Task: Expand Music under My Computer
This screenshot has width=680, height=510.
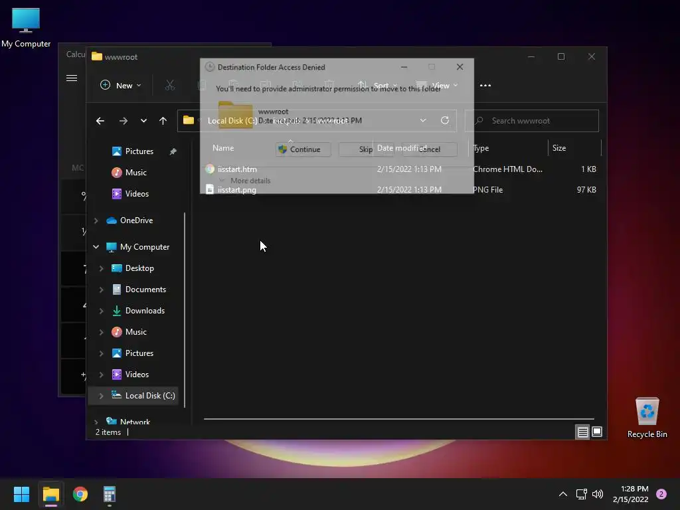Action: click(101, 332)
